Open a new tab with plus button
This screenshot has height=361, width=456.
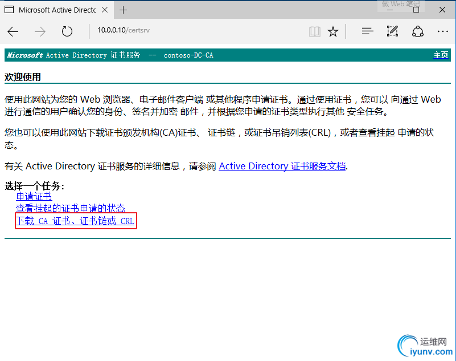click(x=124, y=10)
